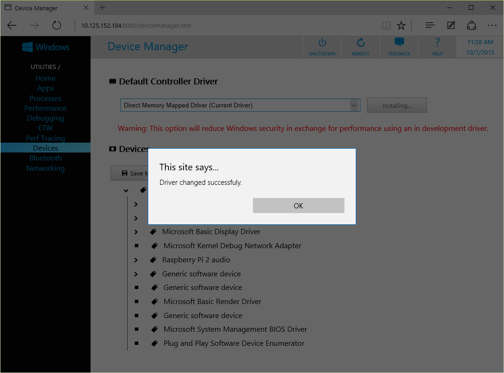Viewport: 504px width, 373px height.
Task: Click the Shutdown power icon
Action: (x=322, y=43)
